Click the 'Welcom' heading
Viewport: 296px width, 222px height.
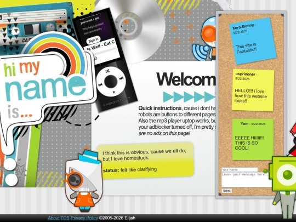[x=186, y=79]
